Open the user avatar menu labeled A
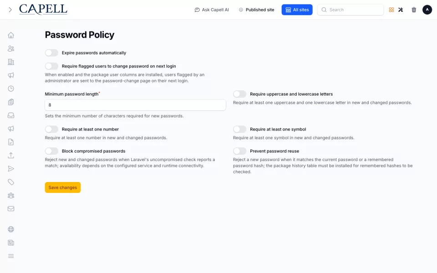Image resolution: width=437 pixels, height=273 pixels. (x=427, y=10)
